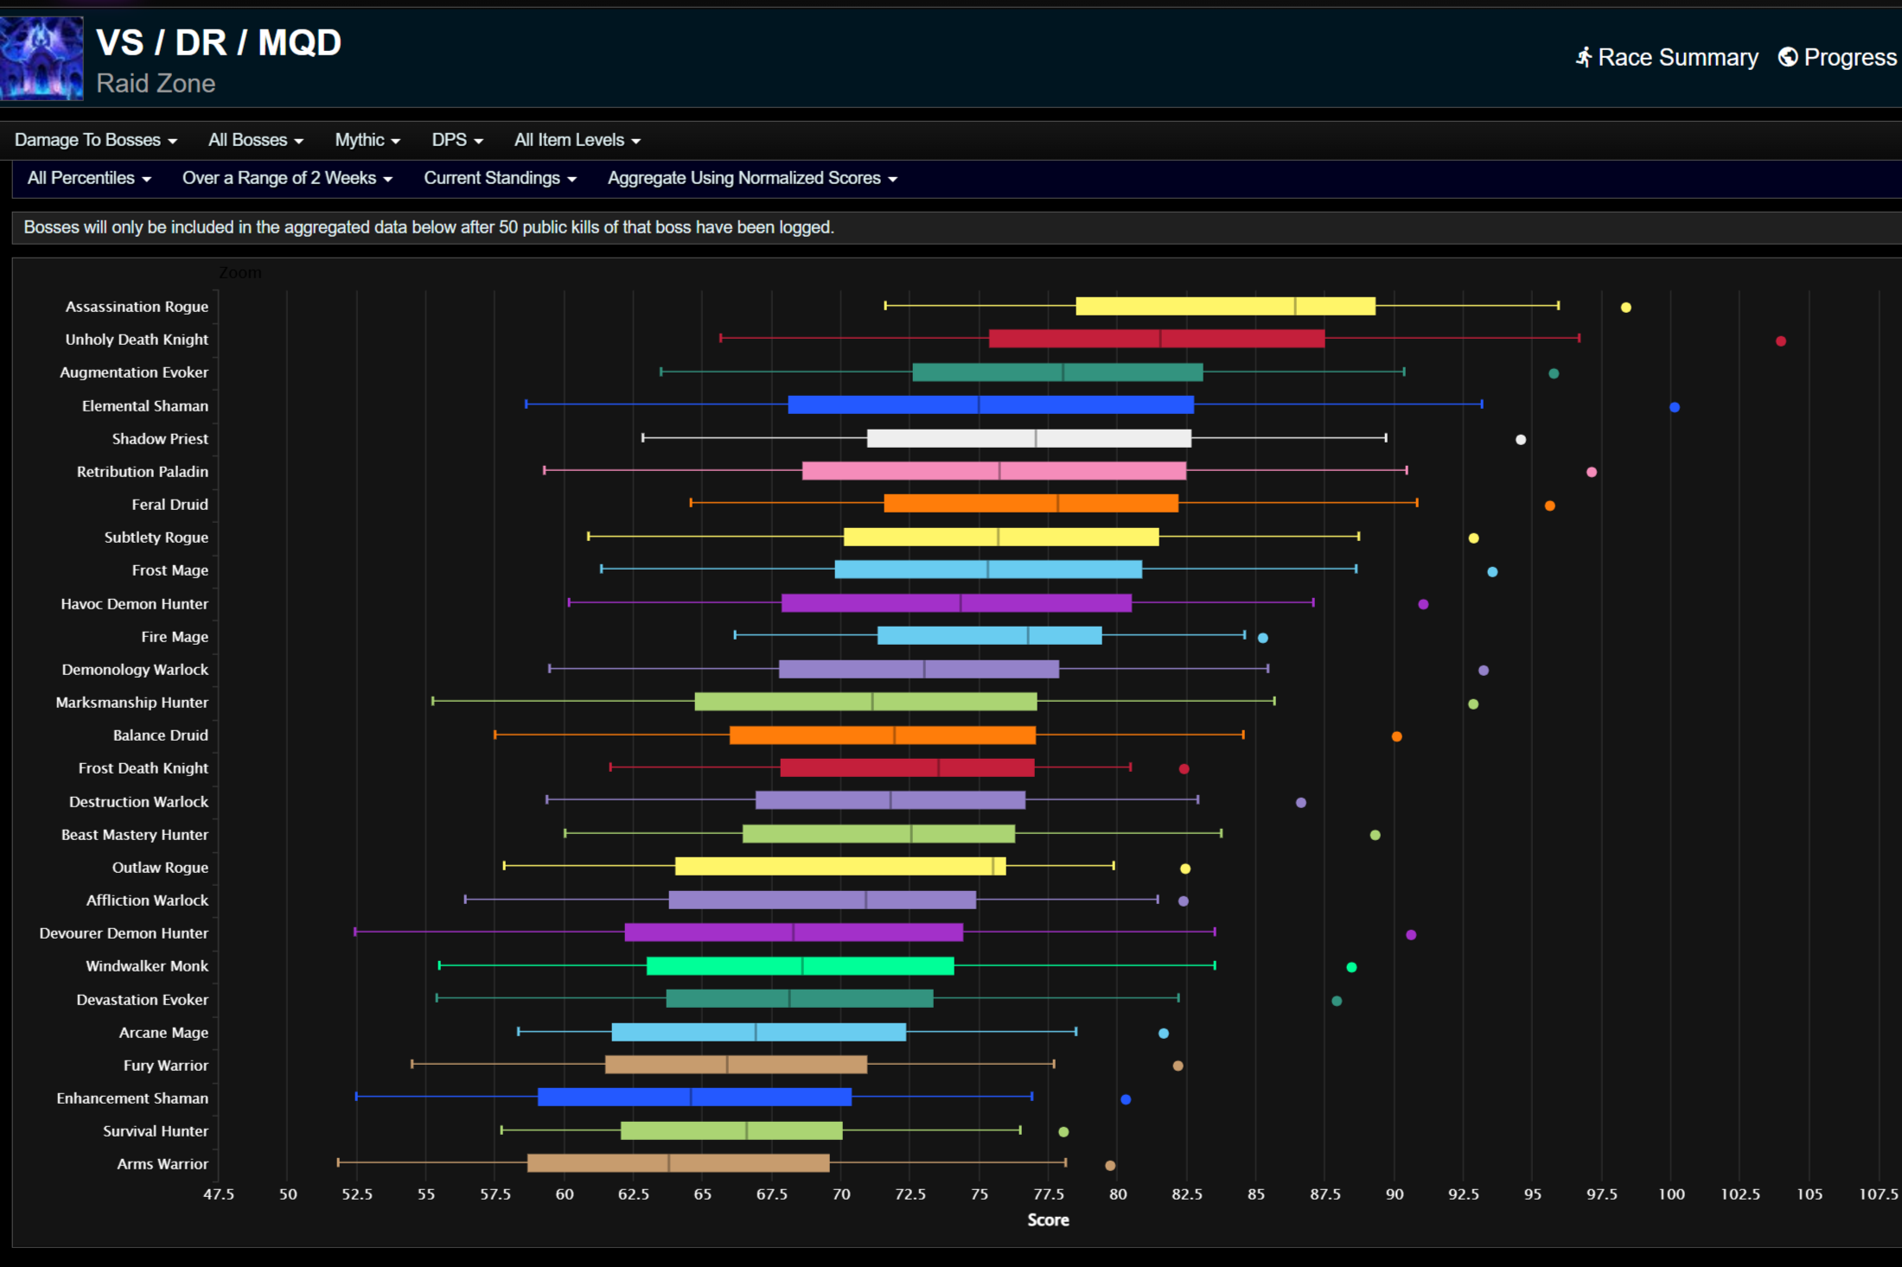Open the All Bosses dropdown
Image resolution: width=1902 pixels, height=1267 pixels.
pos(255,140)
